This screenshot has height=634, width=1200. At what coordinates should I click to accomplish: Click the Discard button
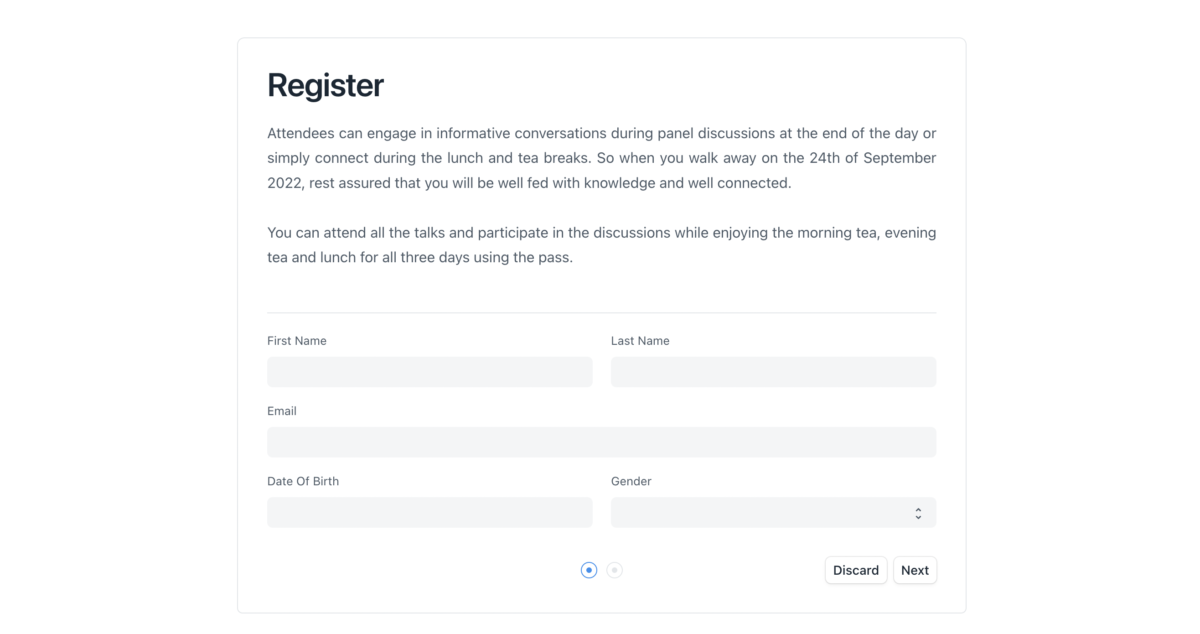coord(856,570)
